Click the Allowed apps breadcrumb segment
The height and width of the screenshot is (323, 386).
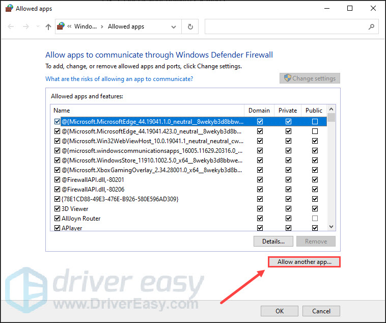(126, 26)
